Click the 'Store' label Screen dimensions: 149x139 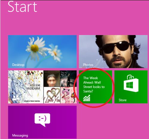point(122,100)
